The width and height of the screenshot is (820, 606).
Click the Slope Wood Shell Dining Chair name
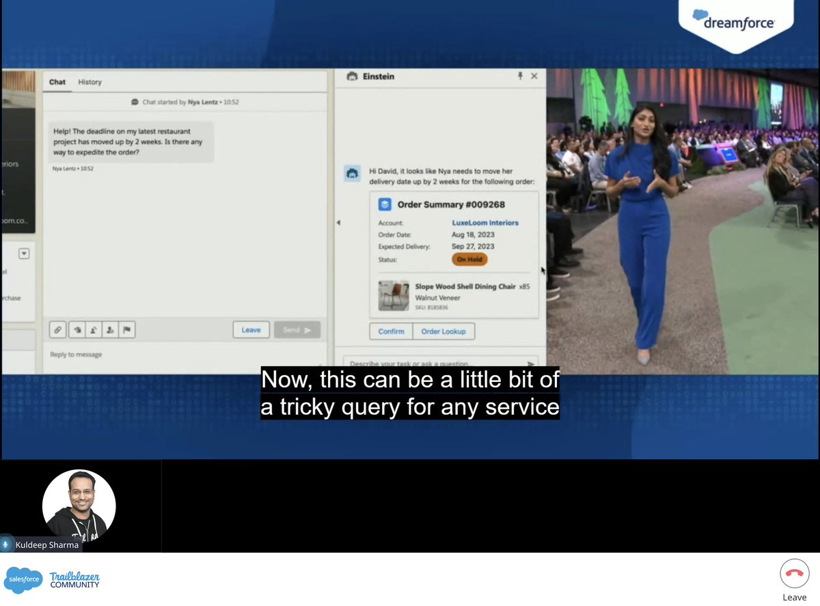click(465, 286)
